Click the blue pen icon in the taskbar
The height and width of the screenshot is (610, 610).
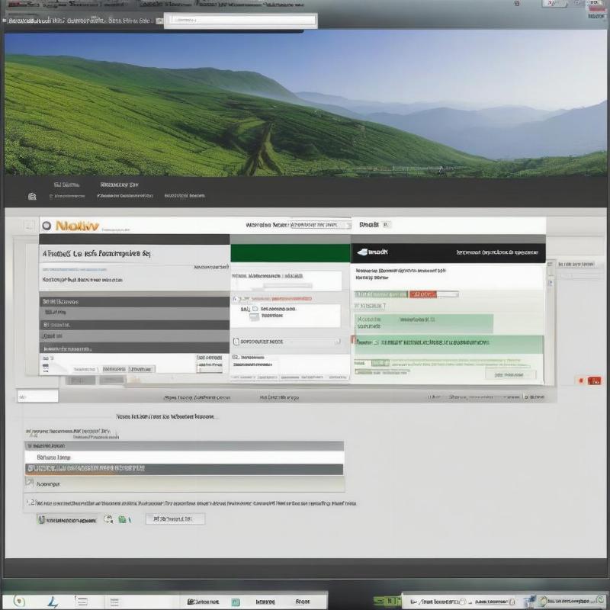pyautogui.click(x=52, y=602)
